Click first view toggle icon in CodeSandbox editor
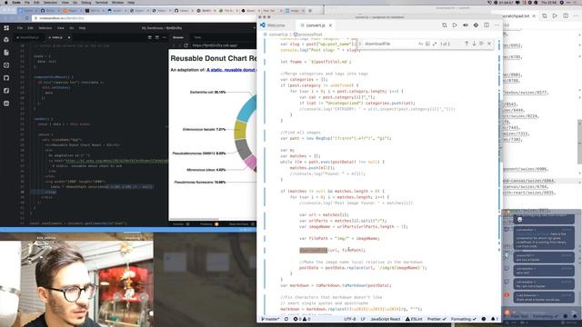582x327 pixels. 149,37
